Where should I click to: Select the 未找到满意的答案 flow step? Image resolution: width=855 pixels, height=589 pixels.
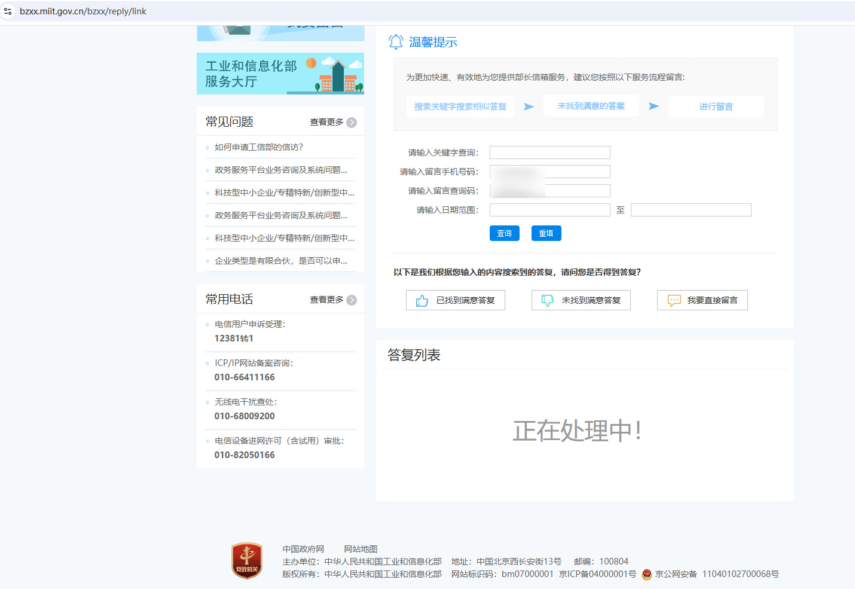[591, 105]
